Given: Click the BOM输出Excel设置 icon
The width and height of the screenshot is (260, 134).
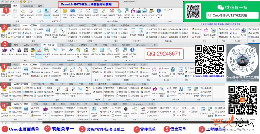Looking at the screenshot, I should pyautogui.click(x=104, y=13).
